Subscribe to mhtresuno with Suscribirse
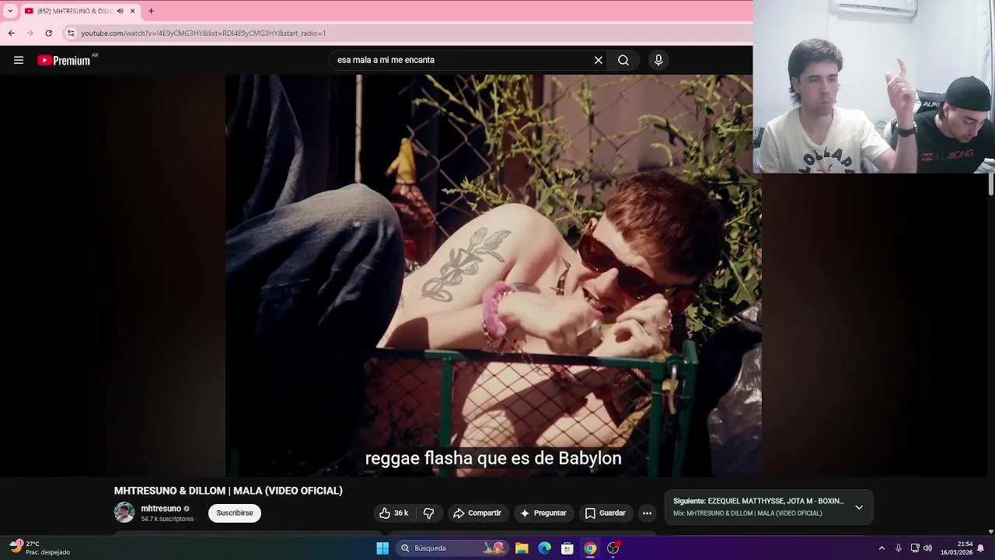 point(235,513)
